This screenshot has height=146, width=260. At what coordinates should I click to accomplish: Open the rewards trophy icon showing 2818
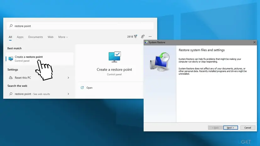136,36
